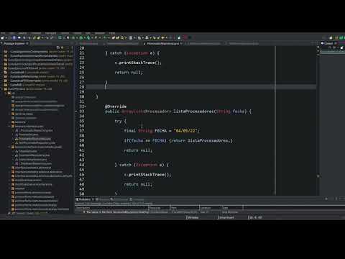Click the cursor position status bar field

[256, 217]
